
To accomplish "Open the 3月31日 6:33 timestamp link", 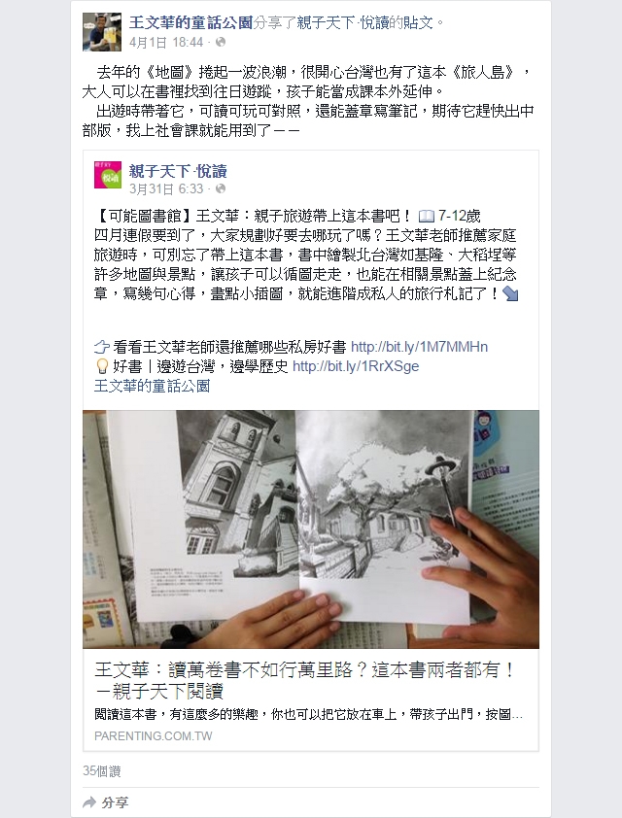I will coord(166,188).
